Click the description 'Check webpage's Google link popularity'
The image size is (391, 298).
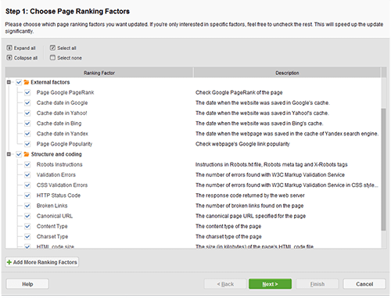click(242, 144)
